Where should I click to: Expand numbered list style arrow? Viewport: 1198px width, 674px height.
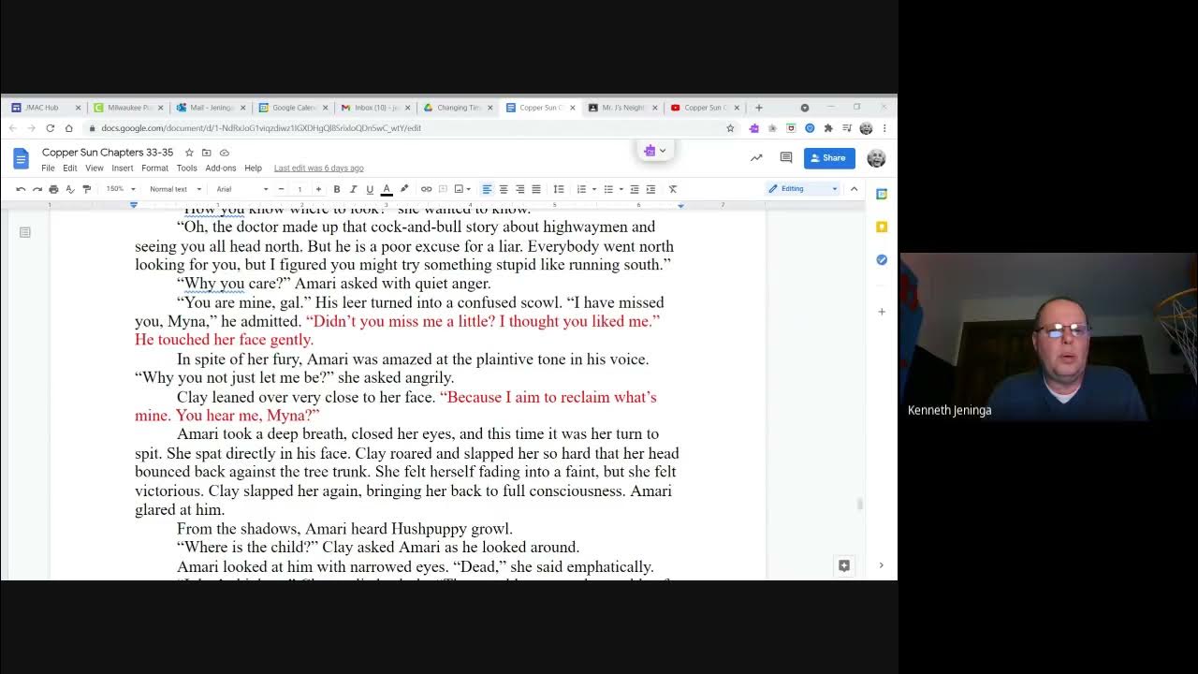coord(593,189)
